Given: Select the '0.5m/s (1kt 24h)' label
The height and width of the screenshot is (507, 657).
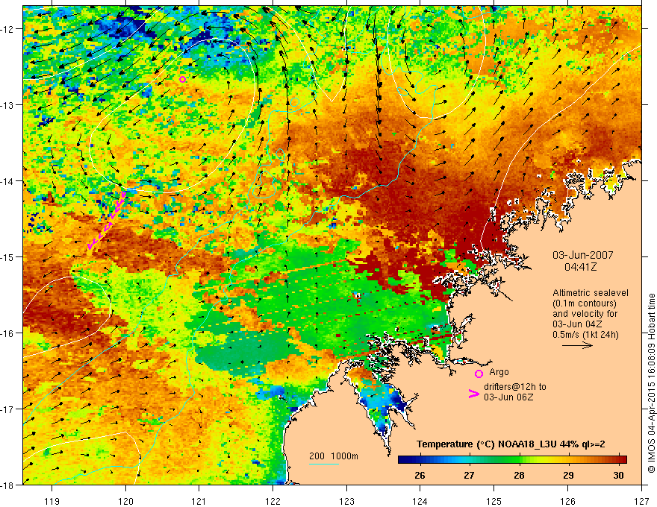Looking at the screenshot, I should coord(585,335).
